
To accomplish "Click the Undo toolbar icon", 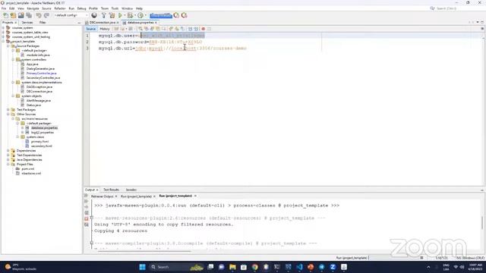I will tap(39, 15).
